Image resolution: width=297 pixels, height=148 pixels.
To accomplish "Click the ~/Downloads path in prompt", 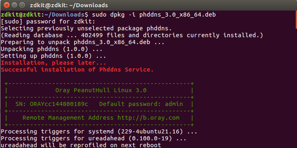I will pos(64,15).
